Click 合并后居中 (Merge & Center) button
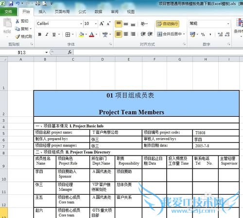The height and width of the screenshot is (218, 243). tap(169, 34)
